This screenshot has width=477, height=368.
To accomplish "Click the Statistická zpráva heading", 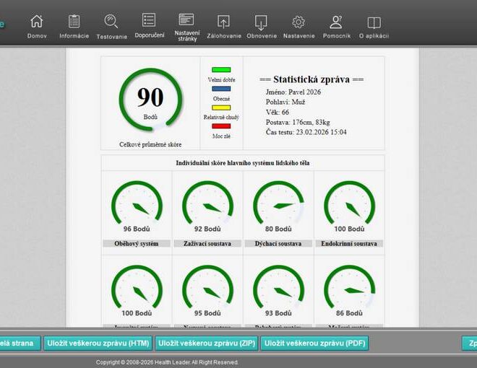I will tap(311, 79).
